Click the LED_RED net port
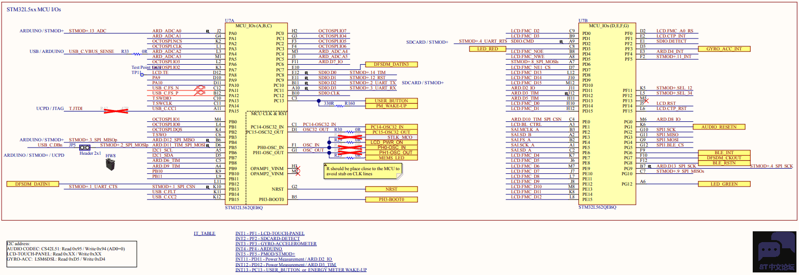Screen dimensions: 799x275 pyautogui.click(x=487, y=49)
